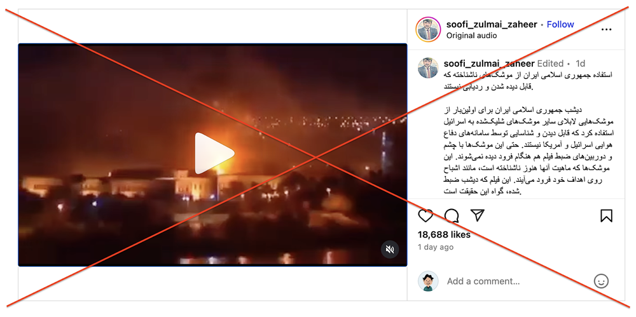The image size is (636, 317).
Task: Focus the Add a comment field
Action: [x=515, y=281]
